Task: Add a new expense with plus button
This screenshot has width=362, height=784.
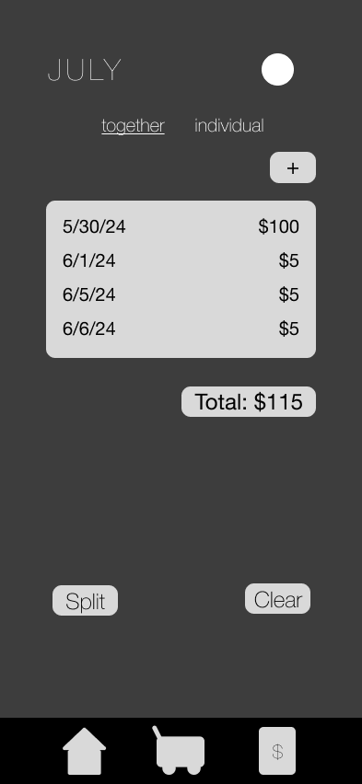Action: coord(293,167)
